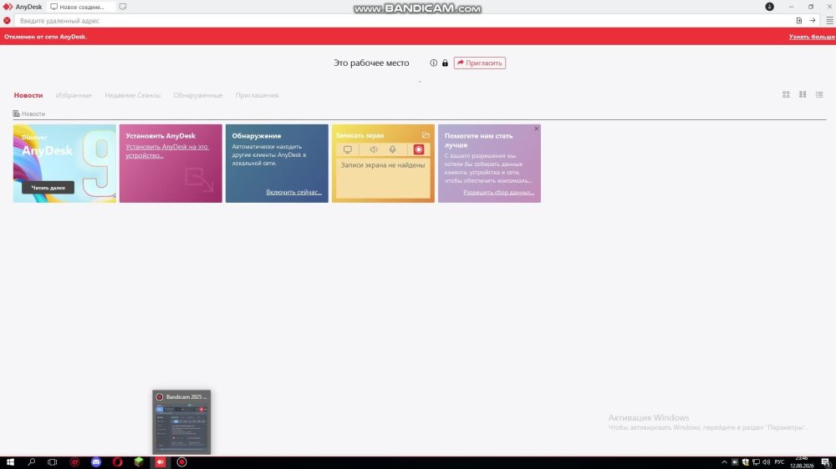Show hidden system tray icons

coord(724,462)
